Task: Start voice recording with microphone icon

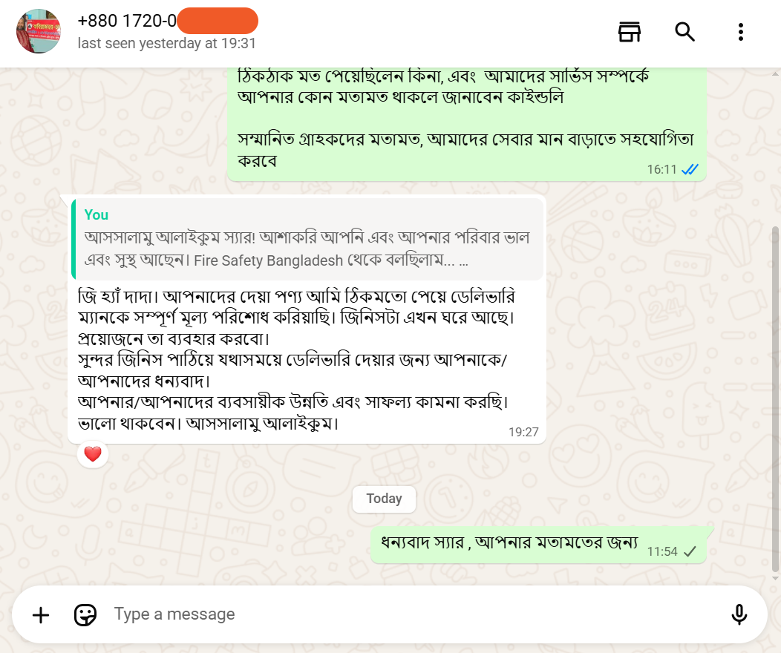Action: tap(739, 614)
